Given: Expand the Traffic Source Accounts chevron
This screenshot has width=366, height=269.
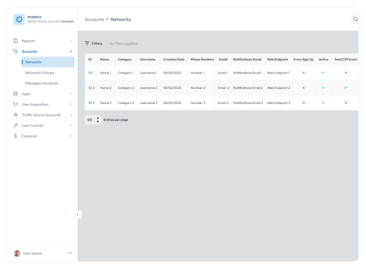Looking at the screenshot, I should tap(71, 115).
